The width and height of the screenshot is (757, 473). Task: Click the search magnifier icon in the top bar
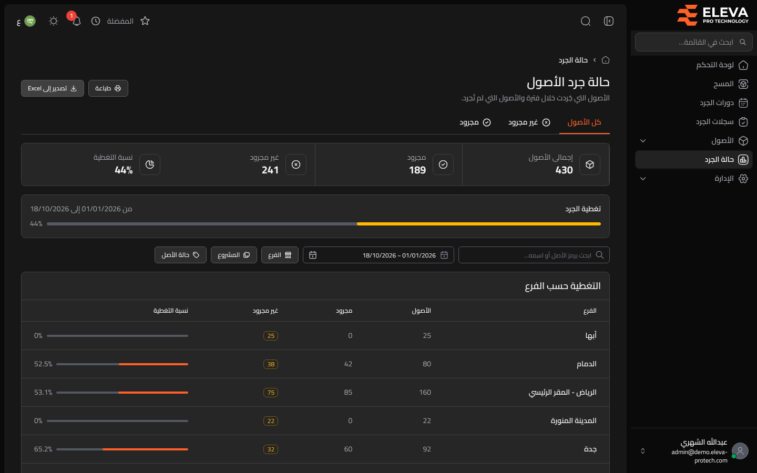(x=586, y=21)
